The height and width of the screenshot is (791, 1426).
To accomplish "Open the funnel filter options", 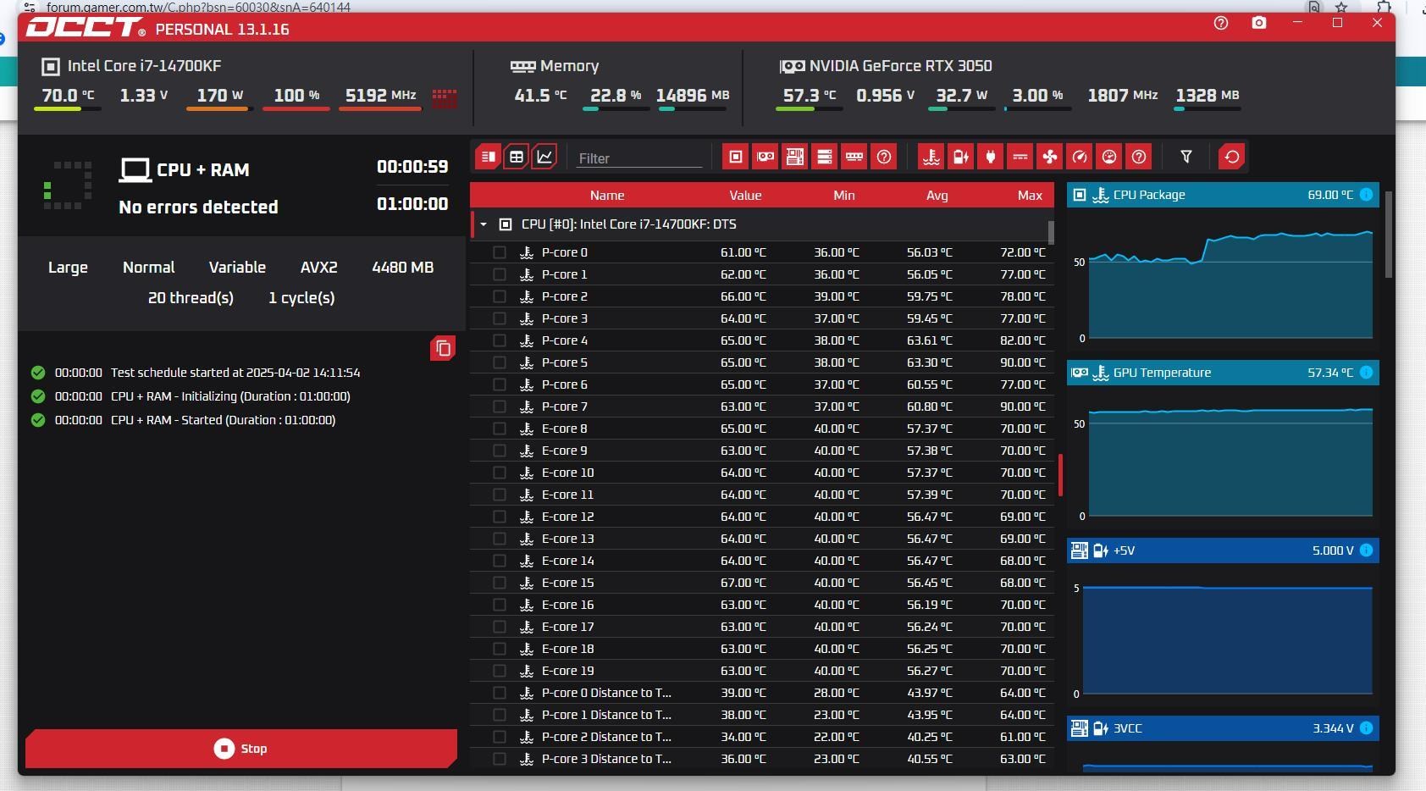I will pos(1186,157).
